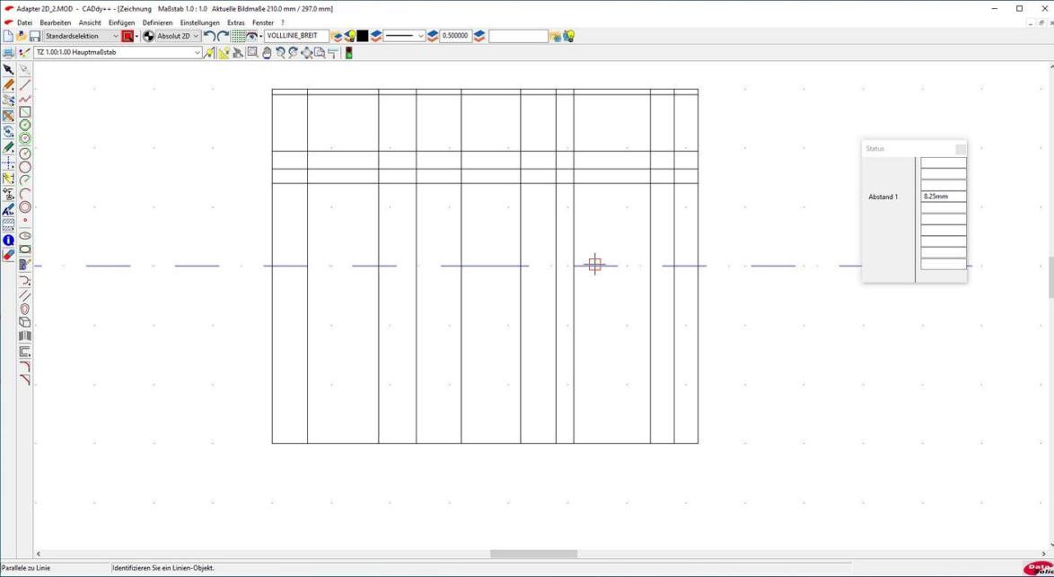Select the chamfer tool at bottom
The image size is (1054, 577).
(25, 380)
